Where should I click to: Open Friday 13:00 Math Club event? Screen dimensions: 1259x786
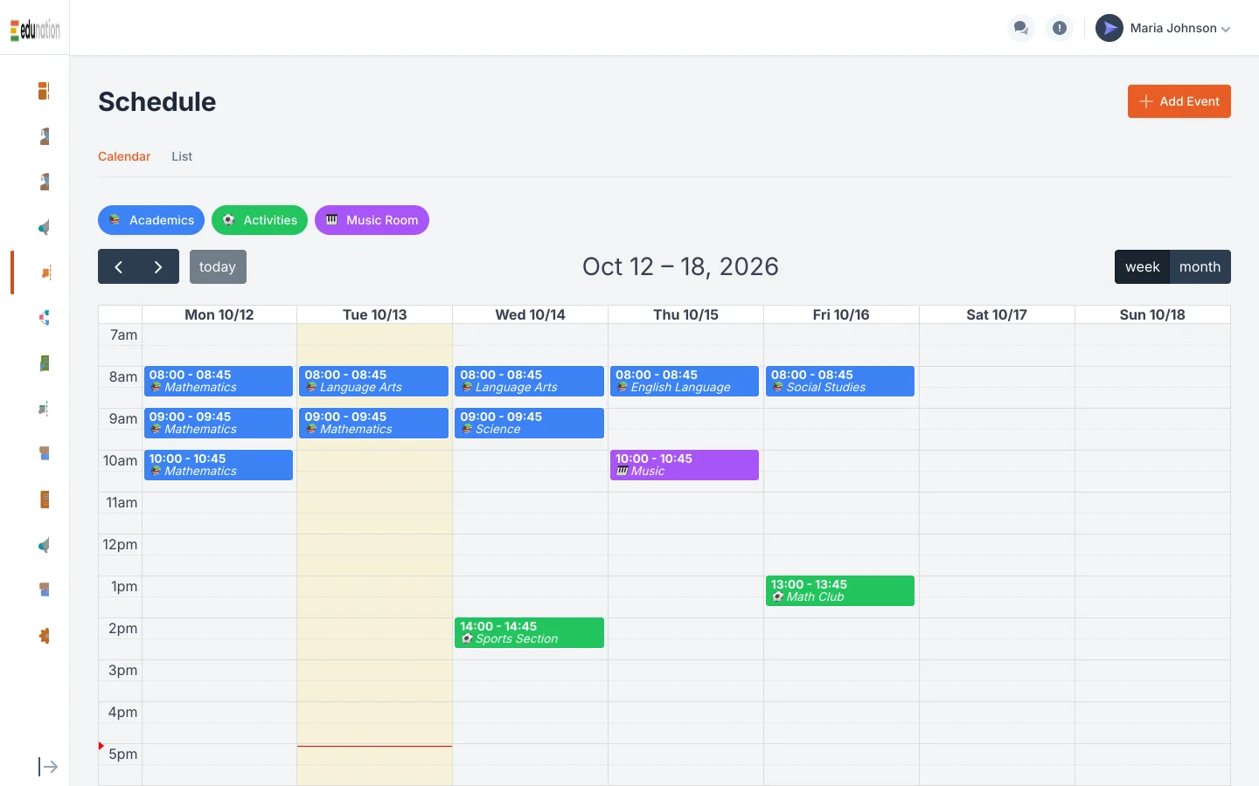pos(840,590)
